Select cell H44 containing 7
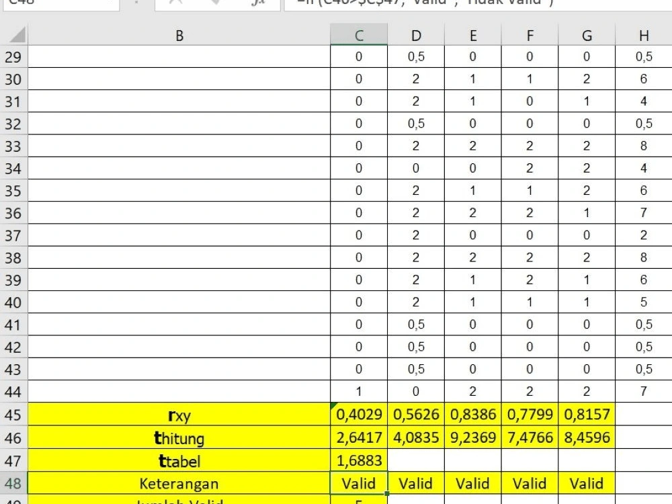672x504 pixels. click(x=644, y=391)
